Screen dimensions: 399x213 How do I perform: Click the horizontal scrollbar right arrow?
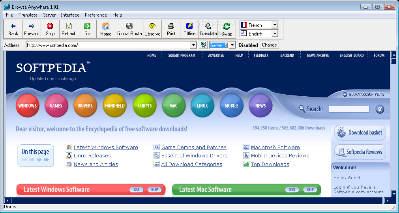(387, 200)
